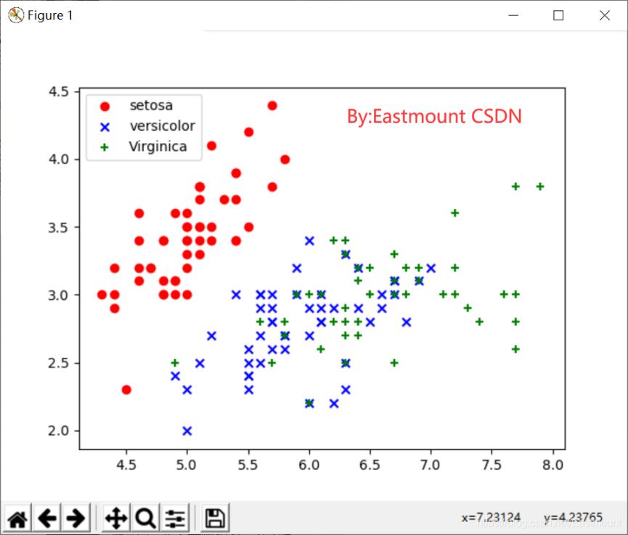Viewport: 628px width, 535px height.
Task: Go forward to next view arrow
Action: click(x=75, y=518)
